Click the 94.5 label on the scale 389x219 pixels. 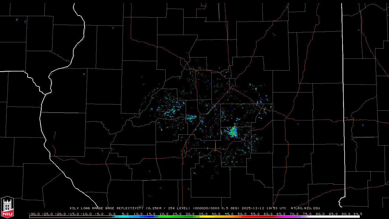[x=358, y=214]
